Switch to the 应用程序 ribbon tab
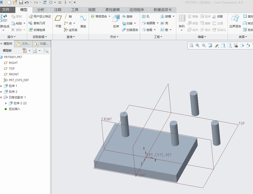253x194 pixels. pyautogui.click(x=136, y=10)
